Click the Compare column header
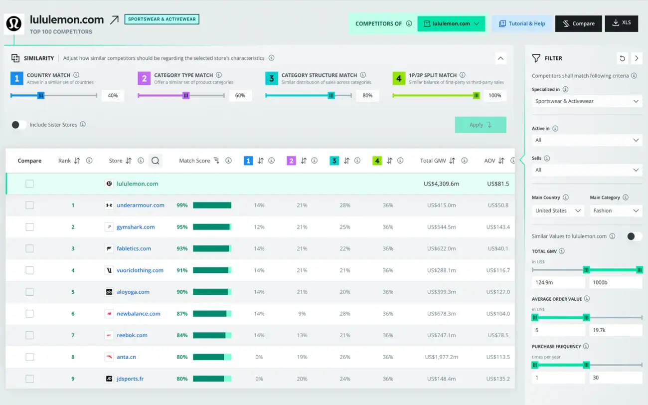648x405 pixels. click(29, 161)
